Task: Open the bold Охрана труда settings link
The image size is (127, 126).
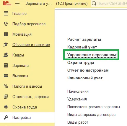Action: point(81,63)
